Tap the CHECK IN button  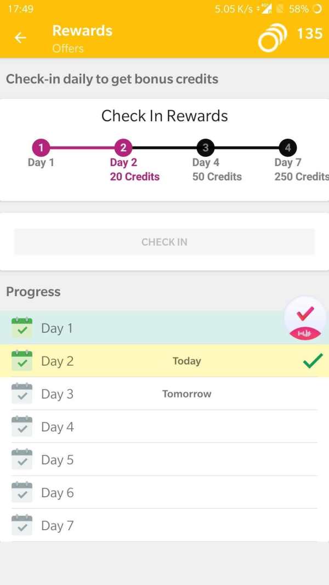pyautogui.click(x=164, y=242)
